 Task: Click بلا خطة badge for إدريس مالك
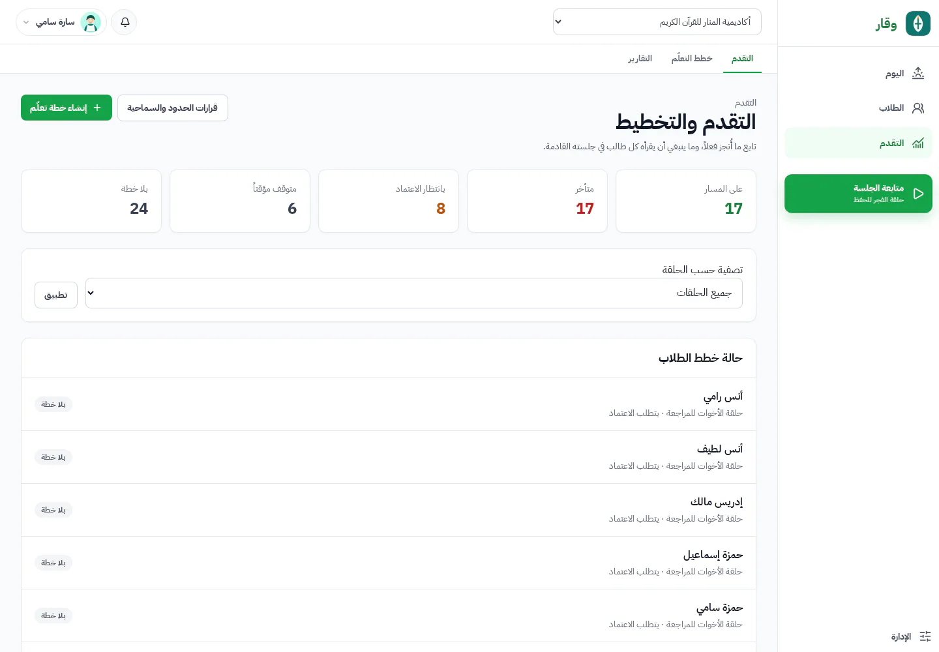tap(53, 510)
